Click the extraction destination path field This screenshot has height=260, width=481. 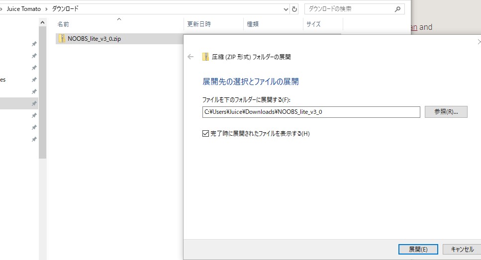(311, 112)
